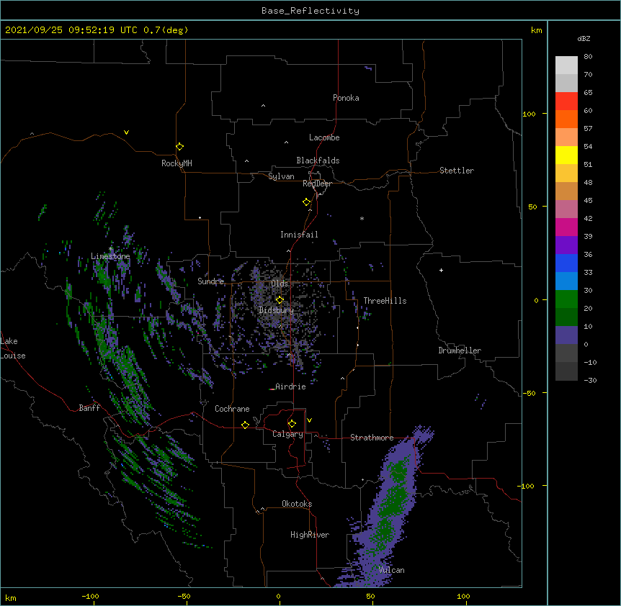This screenshot has width=621, height=606.
Task: Select the violet 39 dBZ legend swatch
Action: pyautogui.click(x=566, y=245)
